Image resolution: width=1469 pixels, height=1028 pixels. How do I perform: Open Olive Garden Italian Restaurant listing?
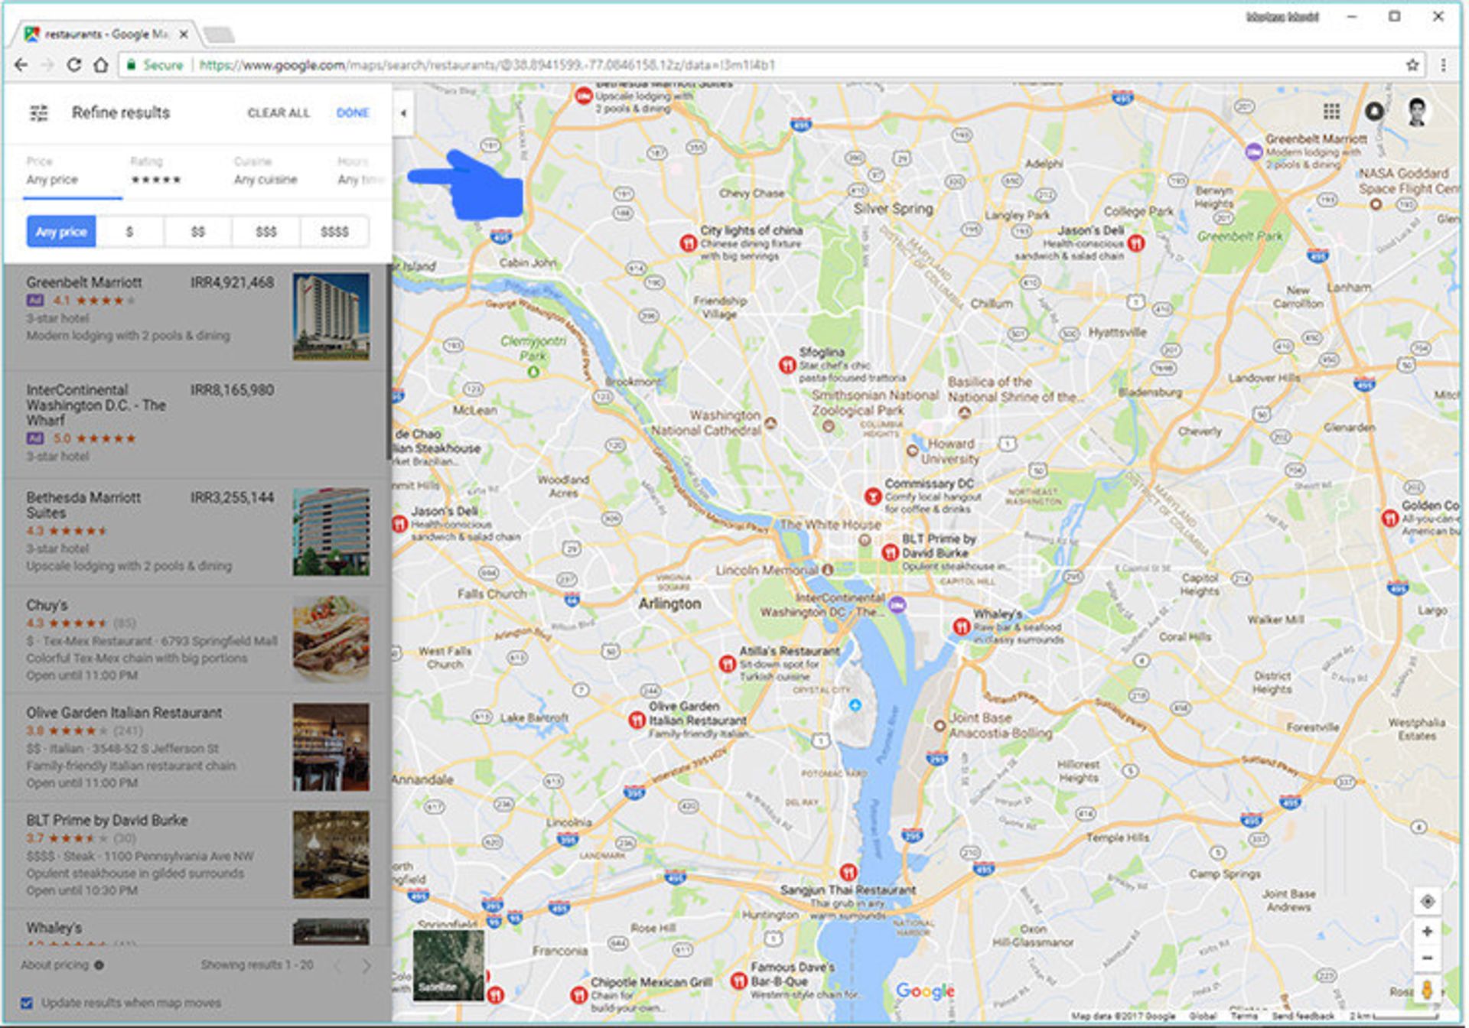[195, 748]
